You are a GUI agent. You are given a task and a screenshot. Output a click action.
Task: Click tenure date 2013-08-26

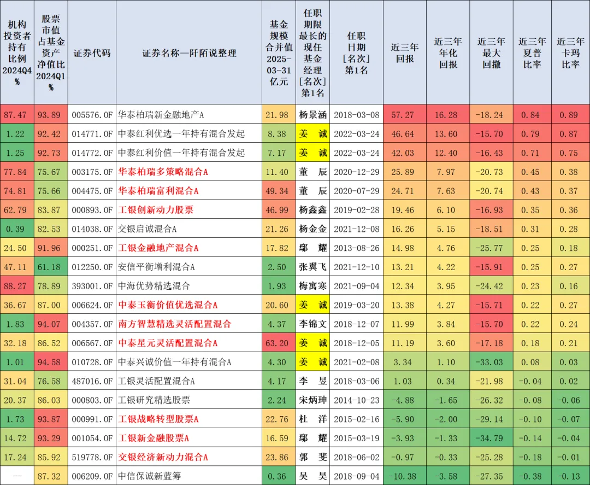point(356,248)
